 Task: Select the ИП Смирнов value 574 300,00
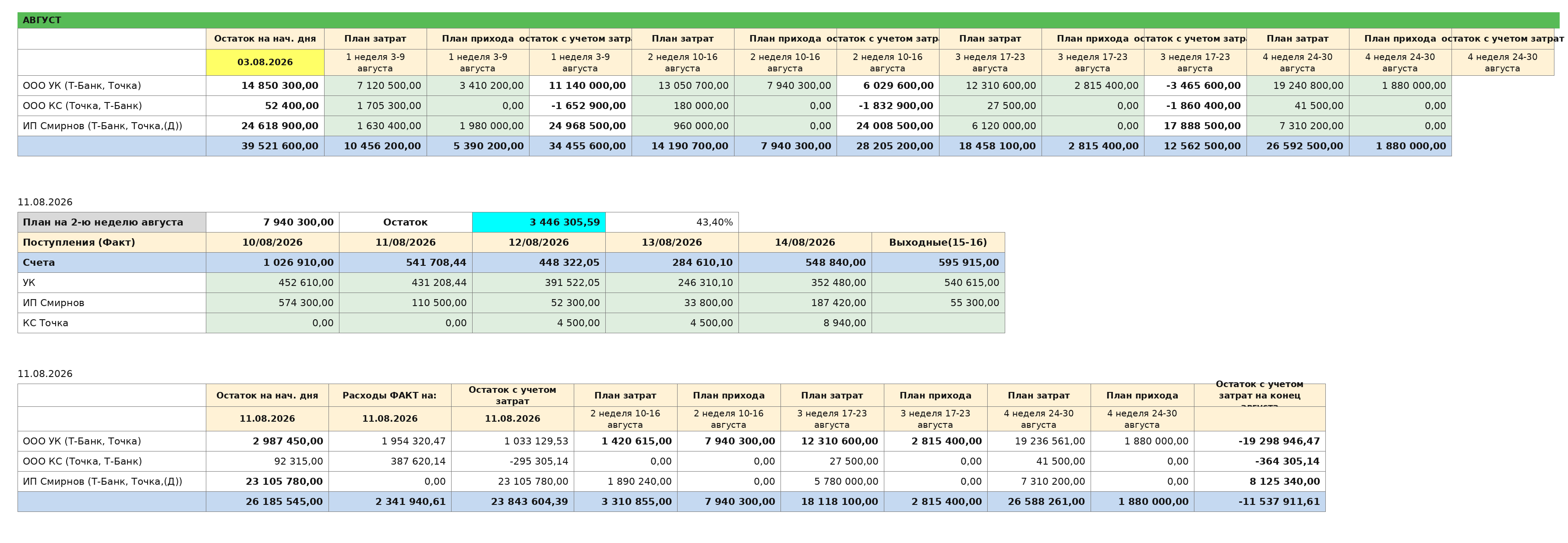(272, 303)
